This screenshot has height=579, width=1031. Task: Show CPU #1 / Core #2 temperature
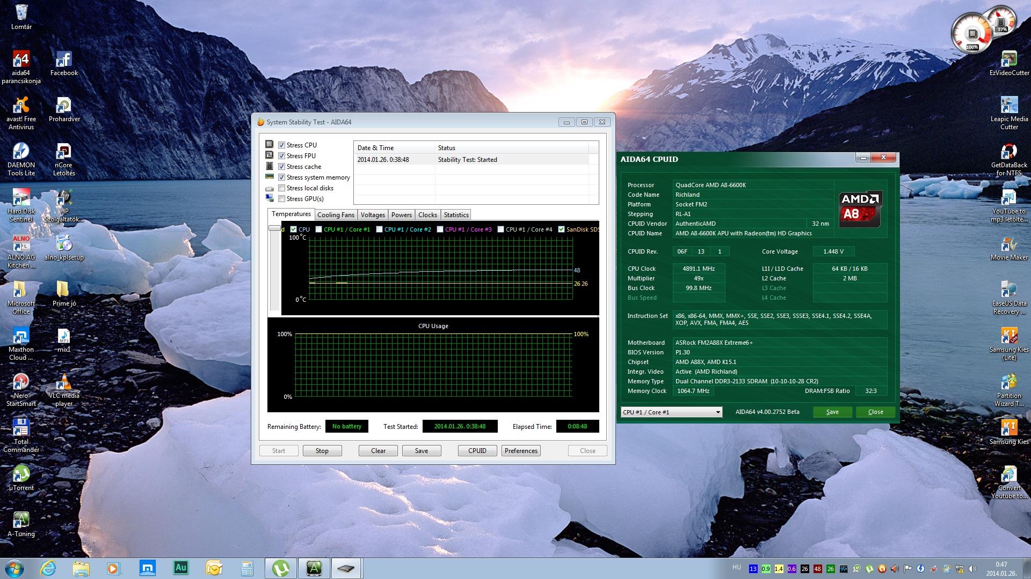(379, 229)
